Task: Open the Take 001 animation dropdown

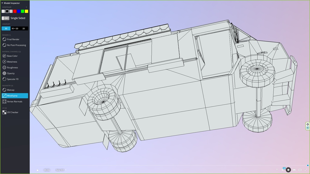Action: click(60, 170)
